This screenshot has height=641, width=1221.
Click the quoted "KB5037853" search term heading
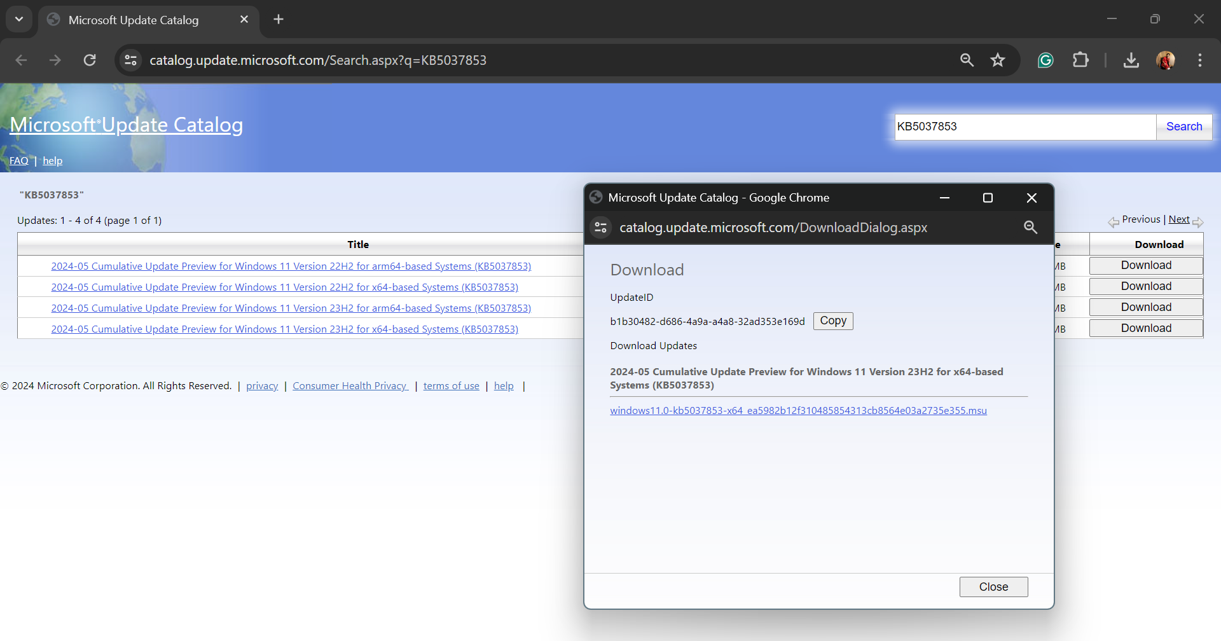click(52, 195)
